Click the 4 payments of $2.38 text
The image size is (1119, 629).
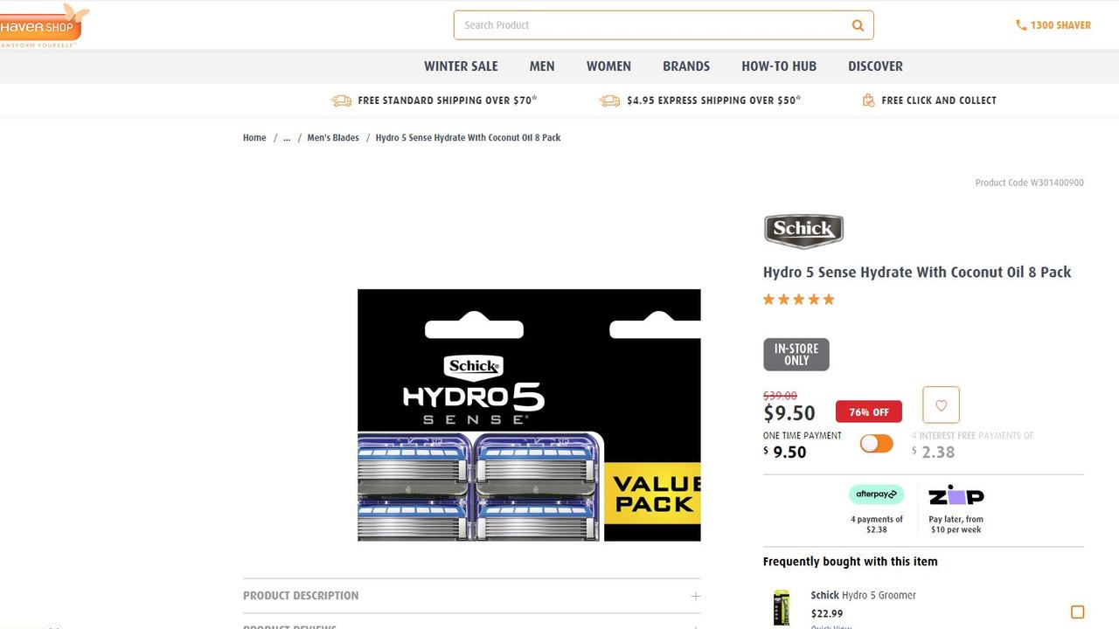coord(877,524)
